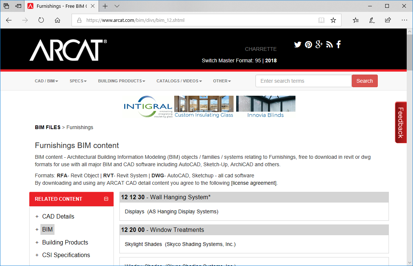Expand the CSI Specifications entry
This screenshot has height=266, width=413.
[x=66, y=255]
